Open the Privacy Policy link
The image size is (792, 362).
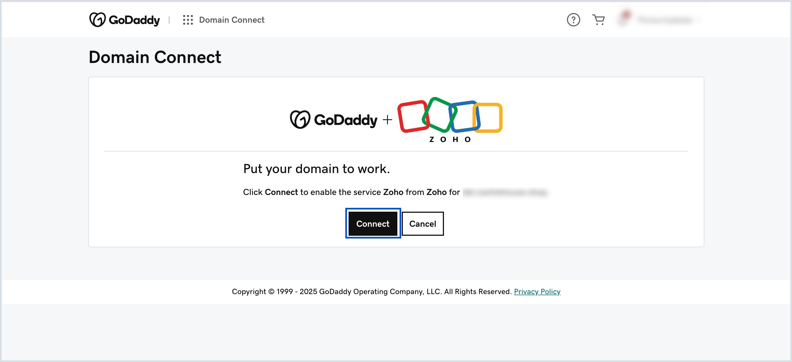click(537, 292)
